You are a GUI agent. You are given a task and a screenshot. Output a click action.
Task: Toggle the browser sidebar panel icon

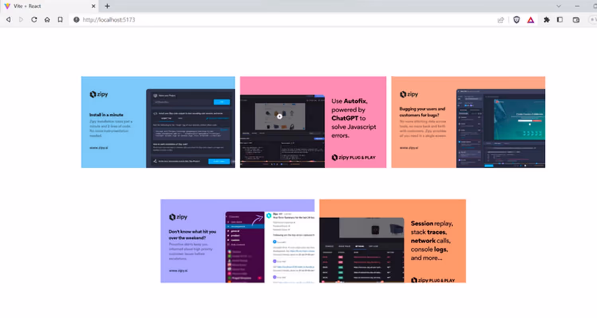click(x=560, y=20)
